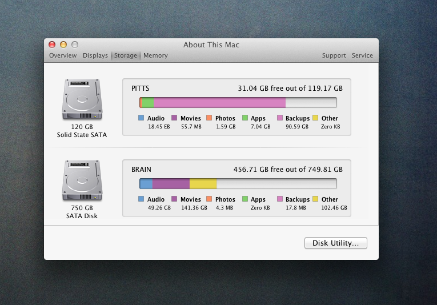This screenshot has width=437, height=305.
Task: Switch to the Displays tab
Action: (95, 55)
